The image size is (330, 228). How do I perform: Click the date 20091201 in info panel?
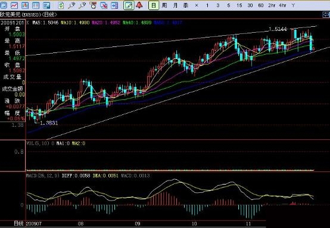tap(13, 23)
